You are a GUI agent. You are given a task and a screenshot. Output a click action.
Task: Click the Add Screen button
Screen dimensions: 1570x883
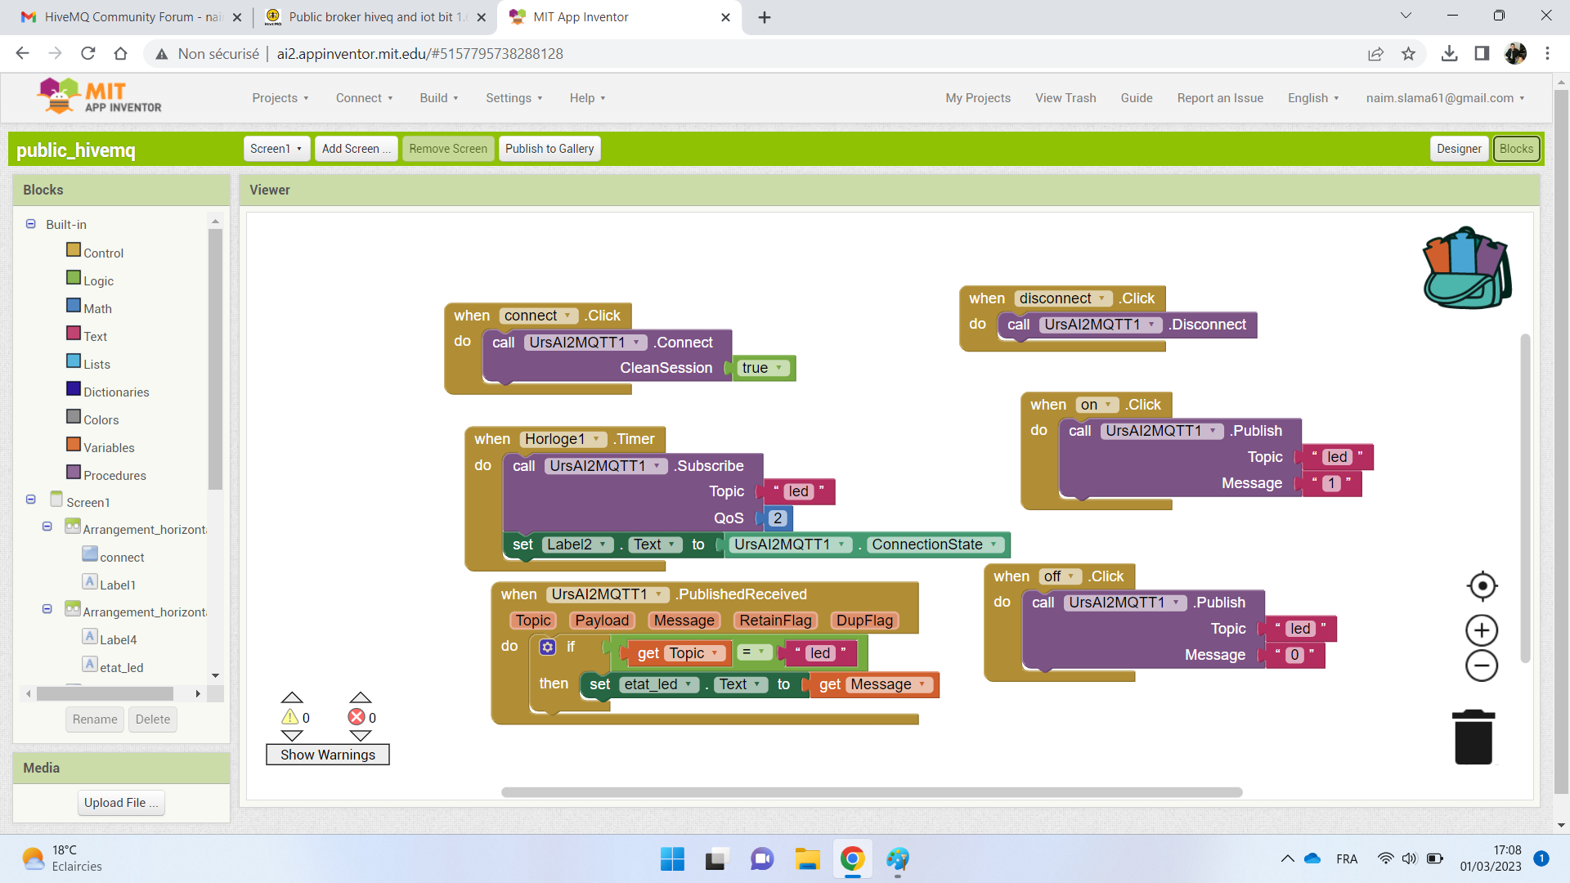click(357, 149)
